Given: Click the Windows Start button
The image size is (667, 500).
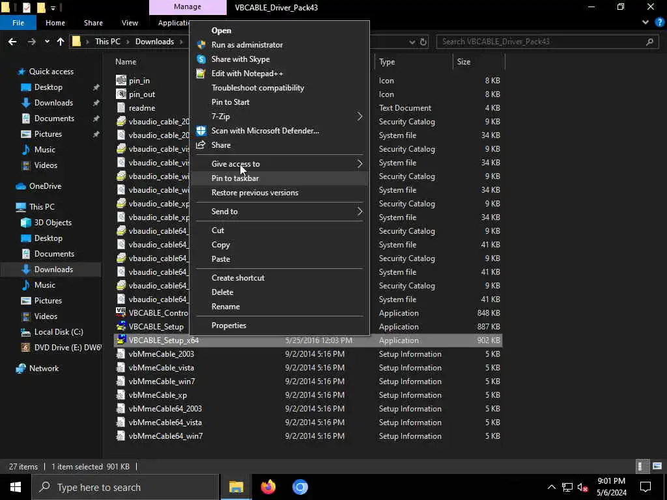Looking at the screenshot, I should 16,487.
